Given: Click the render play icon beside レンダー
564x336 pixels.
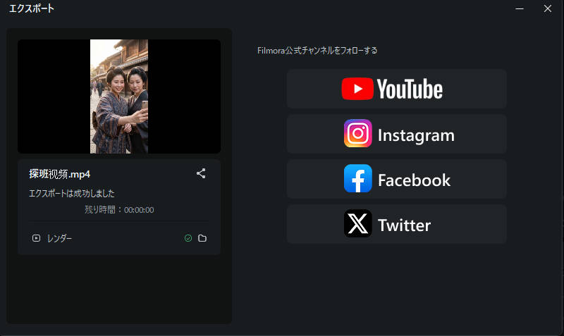Looking at the screenshot, I should (x=37, y=238).
